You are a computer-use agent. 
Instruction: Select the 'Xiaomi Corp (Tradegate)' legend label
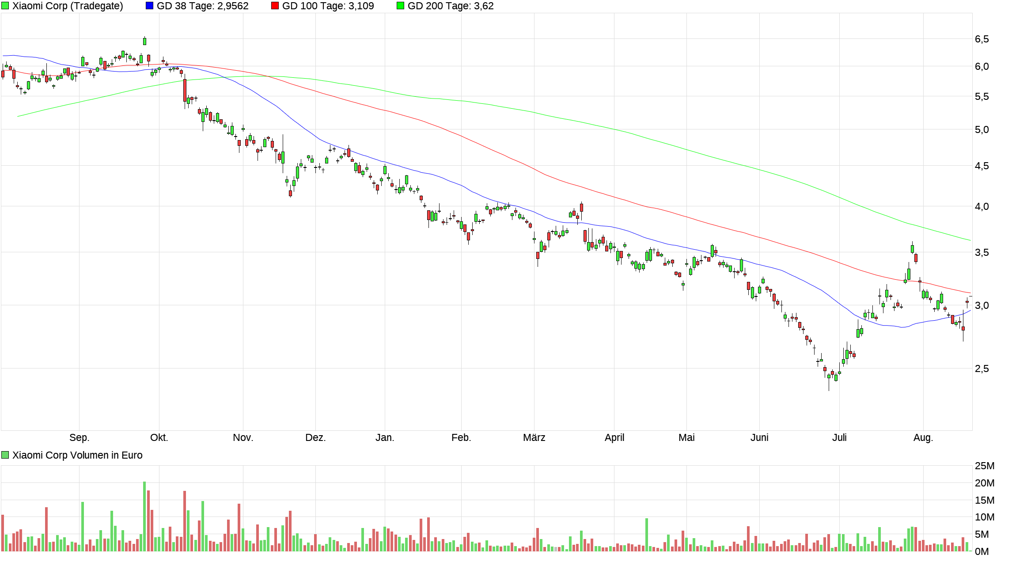68,6
